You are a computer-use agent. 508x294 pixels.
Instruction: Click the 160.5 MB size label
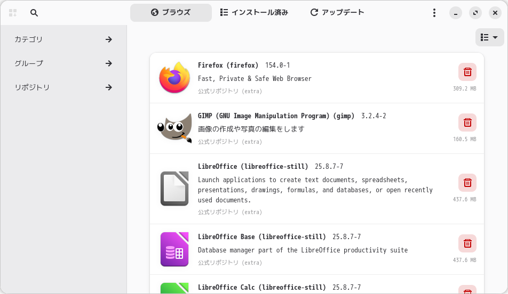point(465,140)
